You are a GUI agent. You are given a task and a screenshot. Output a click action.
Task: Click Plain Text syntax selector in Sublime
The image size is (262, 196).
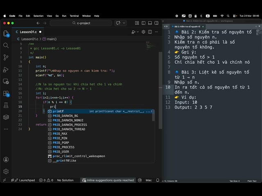pos(252,181)
